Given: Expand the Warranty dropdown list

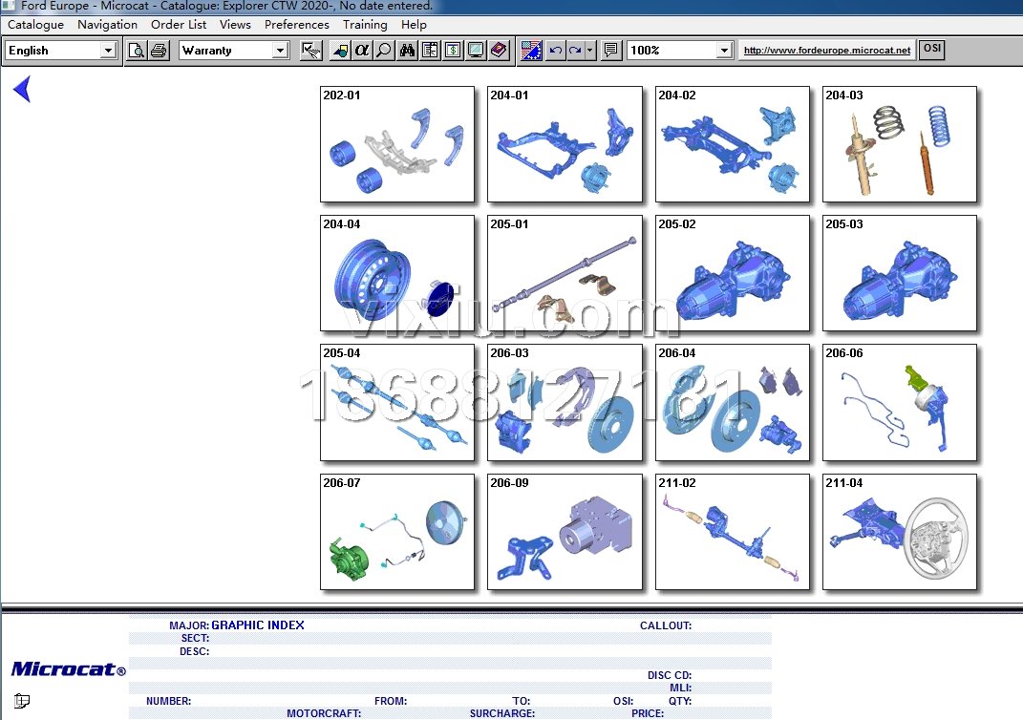Looking at the screenshot, I should coord(280,51).
